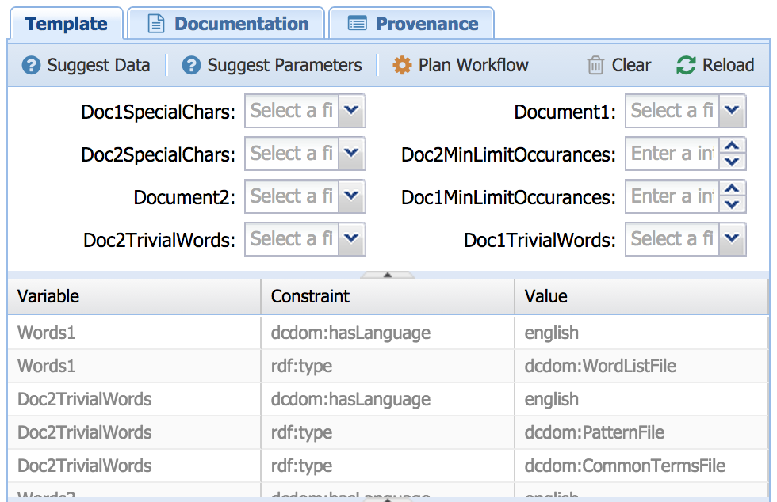The width and height of the screenshot is (777, 502).
Task: Click the Document2 file selection field
Action: [x=292, y=197]
